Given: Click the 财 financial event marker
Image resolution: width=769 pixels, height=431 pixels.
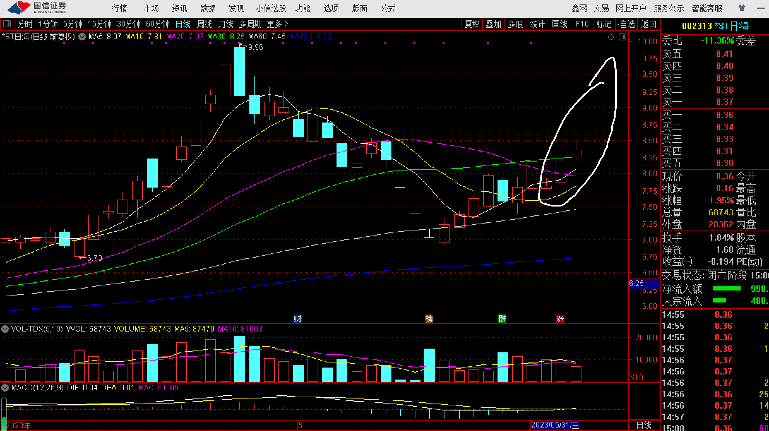Looking at the screenshot, I should click(297, 319).
